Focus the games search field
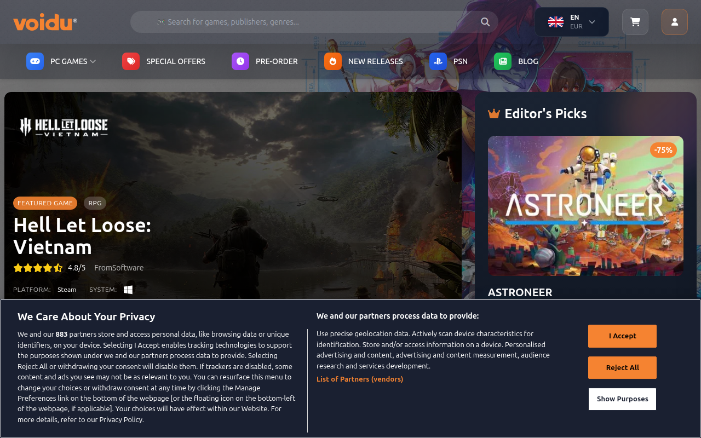 314,22
